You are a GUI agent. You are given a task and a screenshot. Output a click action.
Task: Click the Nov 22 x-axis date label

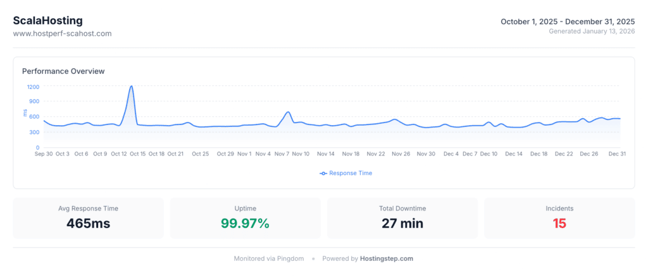376,154
